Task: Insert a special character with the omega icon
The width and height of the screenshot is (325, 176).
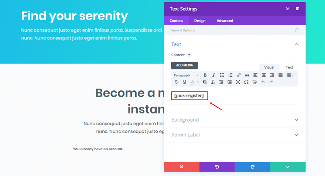Action: click(x=246, y=82)
